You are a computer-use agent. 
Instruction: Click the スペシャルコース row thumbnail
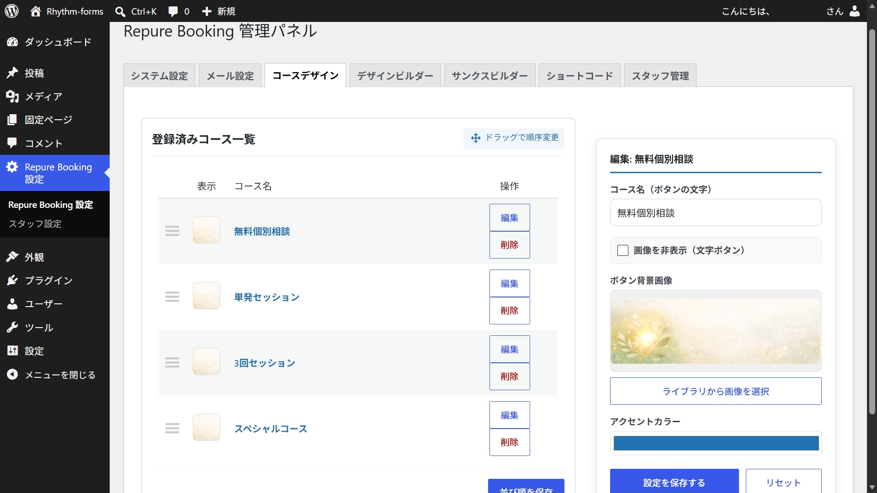click(207, 427)
